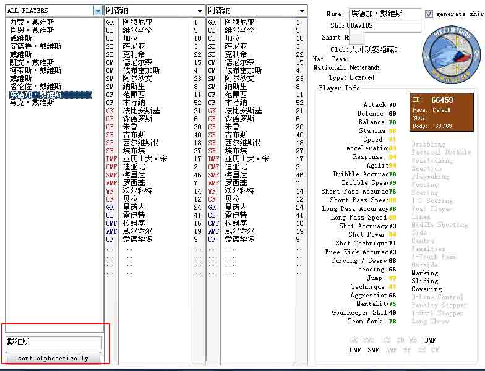This screenshot has width=485, height=371.
Task: Select highlighted 埃德加·戴维斯 in player list
Action: click(x=50, y=95)
